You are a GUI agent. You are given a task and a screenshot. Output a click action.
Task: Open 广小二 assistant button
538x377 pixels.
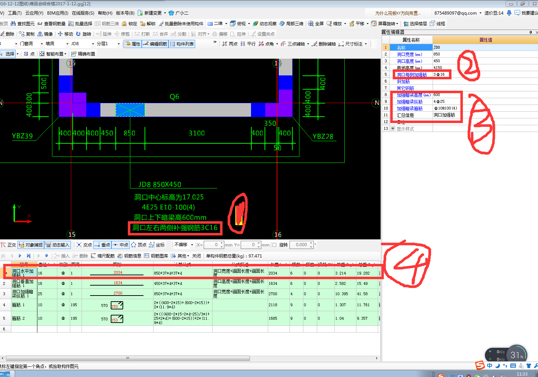[x=178, y=13]
